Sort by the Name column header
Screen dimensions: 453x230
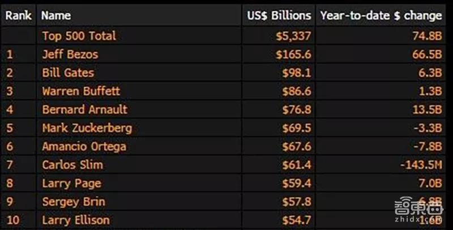(x=55, y=16)
